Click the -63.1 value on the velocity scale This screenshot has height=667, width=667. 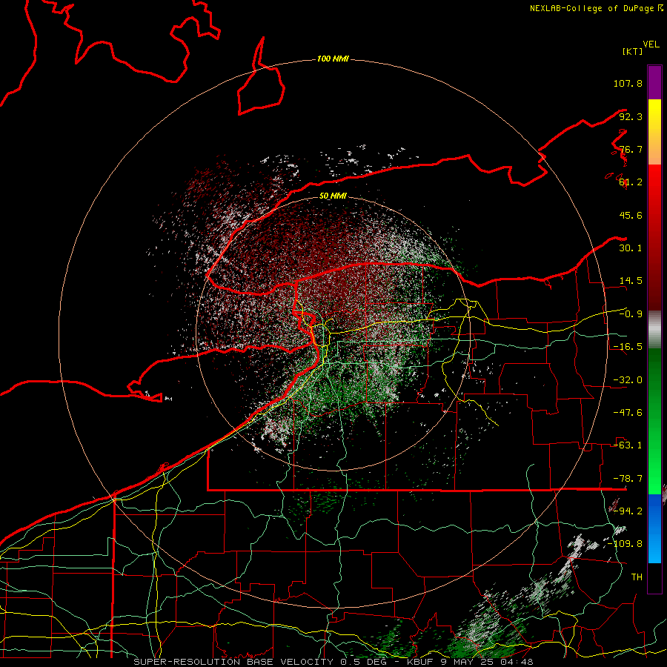pos(628,445)
